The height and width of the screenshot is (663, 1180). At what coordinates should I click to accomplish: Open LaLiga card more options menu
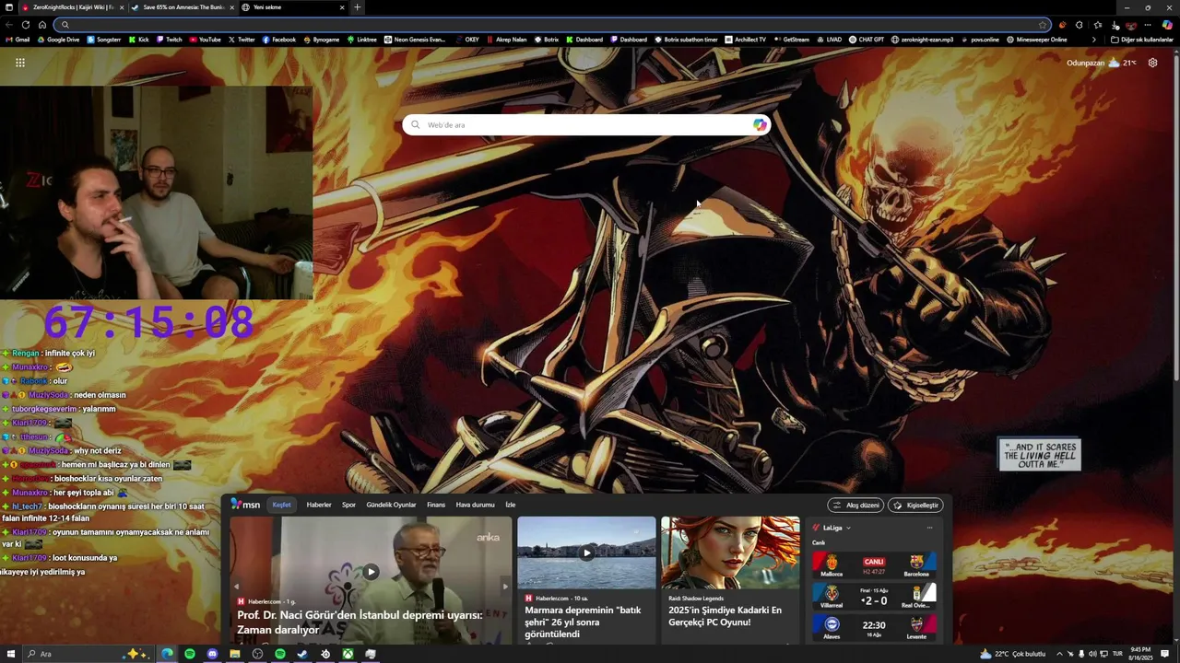pyautogui.click(x=929, y=528)
